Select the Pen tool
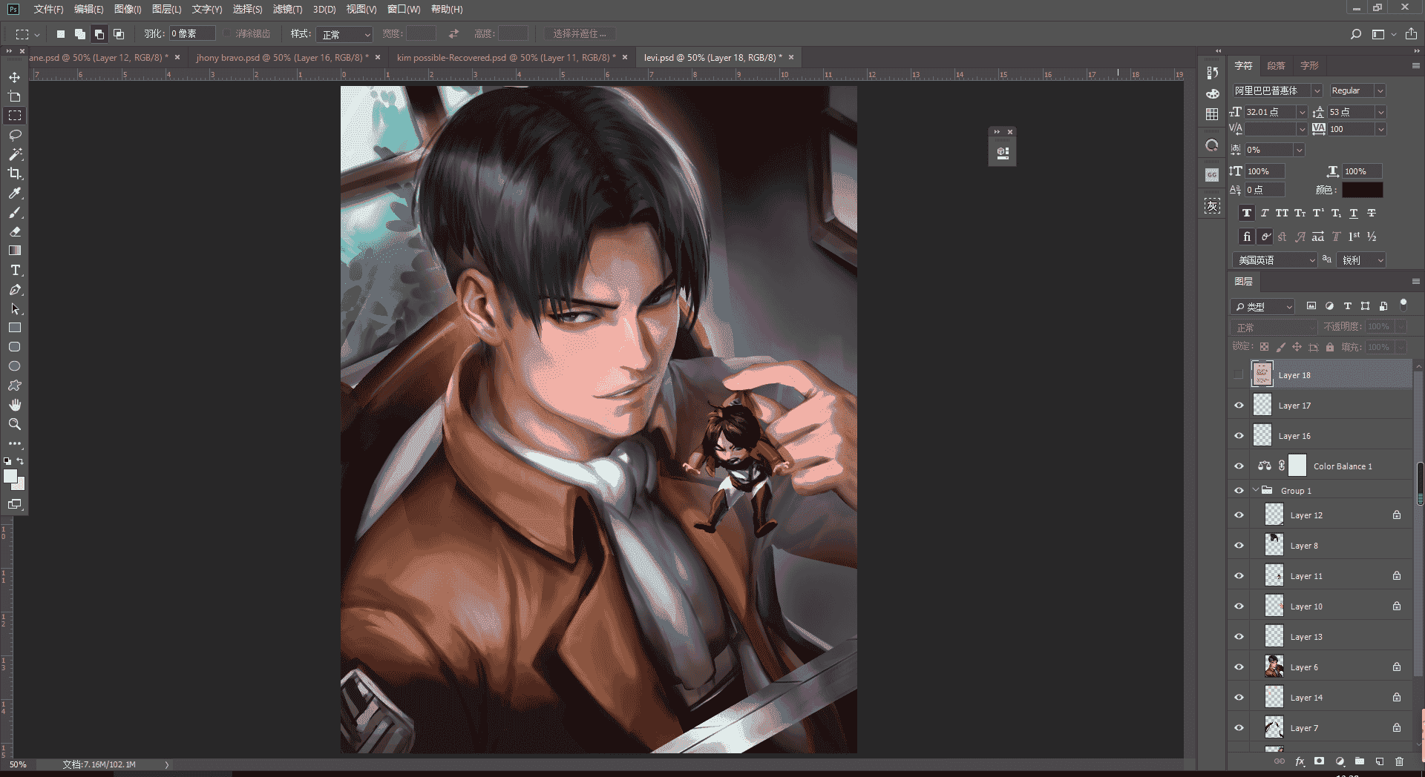 14,289
